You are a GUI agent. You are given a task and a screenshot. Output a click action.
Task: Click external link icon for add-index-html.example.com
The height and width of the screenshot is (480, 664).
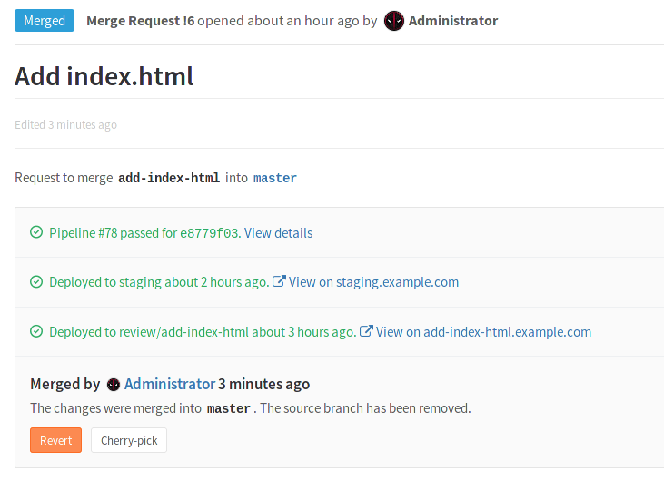pos(367,331)
